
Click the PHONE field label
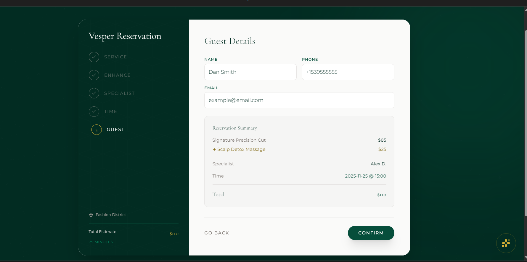coord(310,60)
